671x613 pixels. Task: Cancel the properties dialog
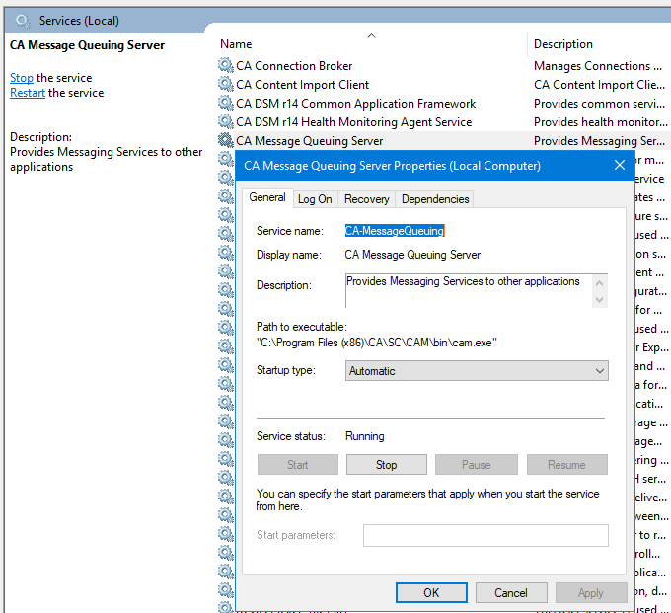pyautogui.click(x=510, y=593)
